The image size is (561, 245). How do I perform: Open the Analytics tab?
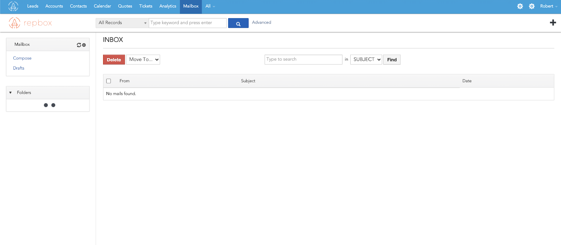click(x=168, y=6)
